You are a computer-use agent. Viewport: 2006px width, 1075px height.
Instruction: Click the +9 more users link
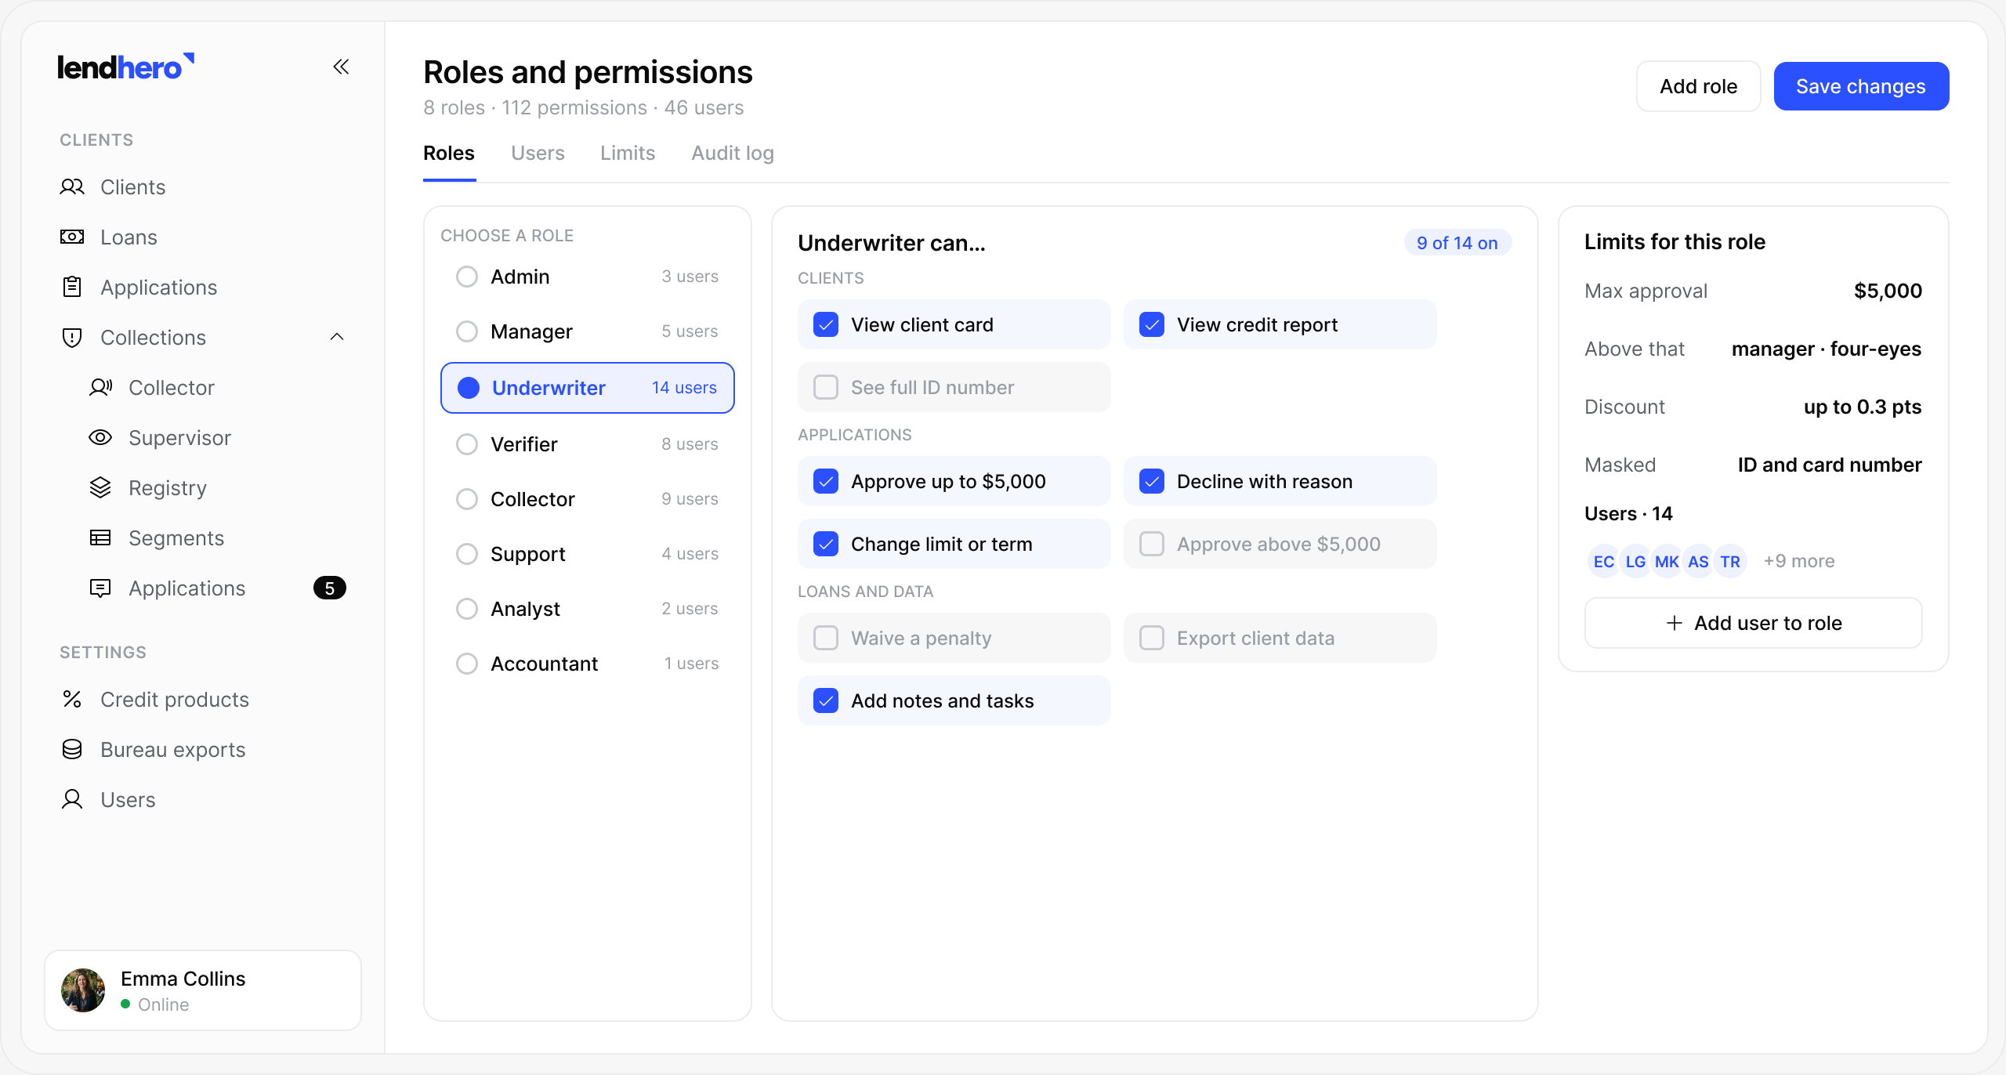(1798, 561)
